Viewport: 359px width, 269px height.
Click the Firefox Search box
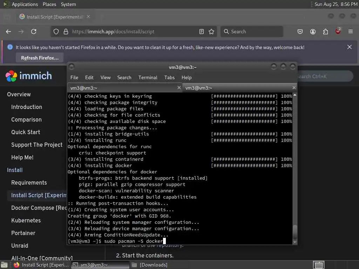point(252,32)
